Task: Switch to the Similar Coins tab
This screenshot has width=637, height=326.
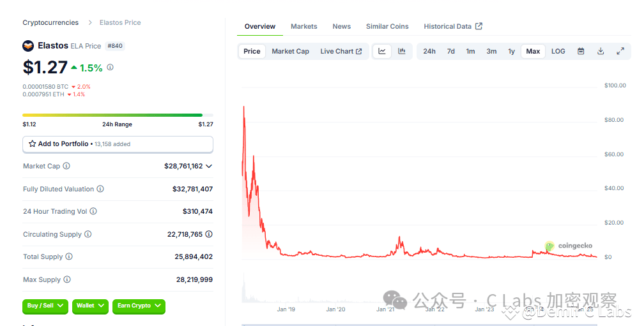Action: pyautogui.click(x=387, y=26)
